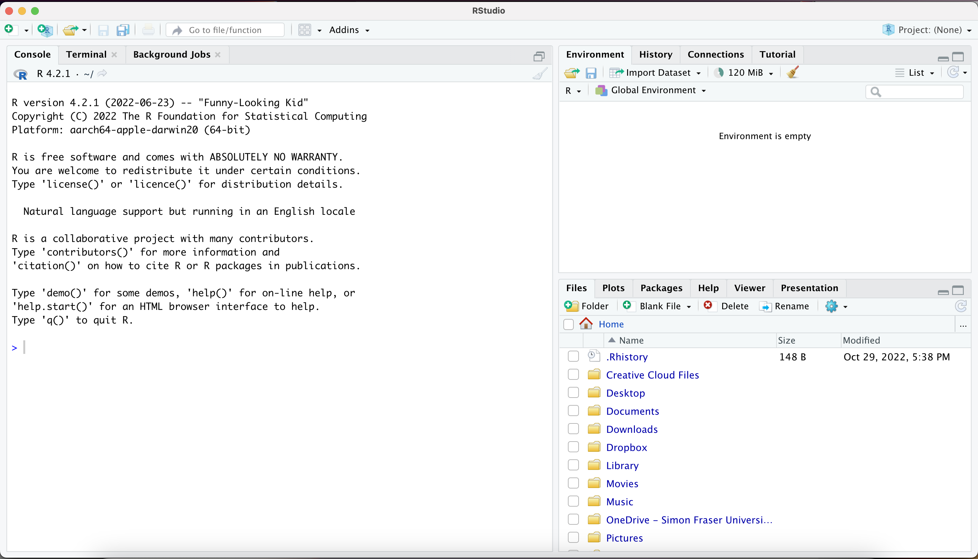Click Load workspace folder icon in Environment
The image size is (978, 559).
pos(571,72)
